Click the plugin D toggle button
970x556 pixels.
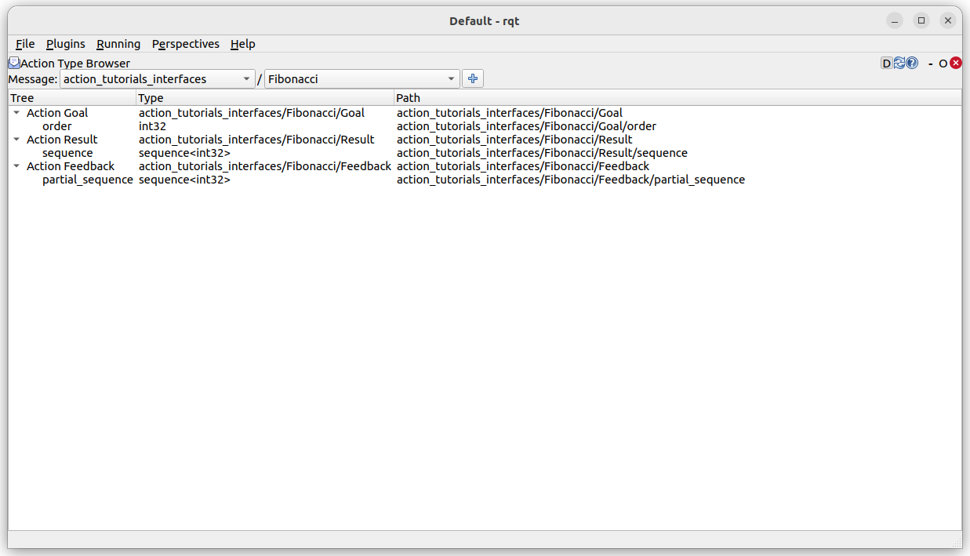tap(887, 64)
